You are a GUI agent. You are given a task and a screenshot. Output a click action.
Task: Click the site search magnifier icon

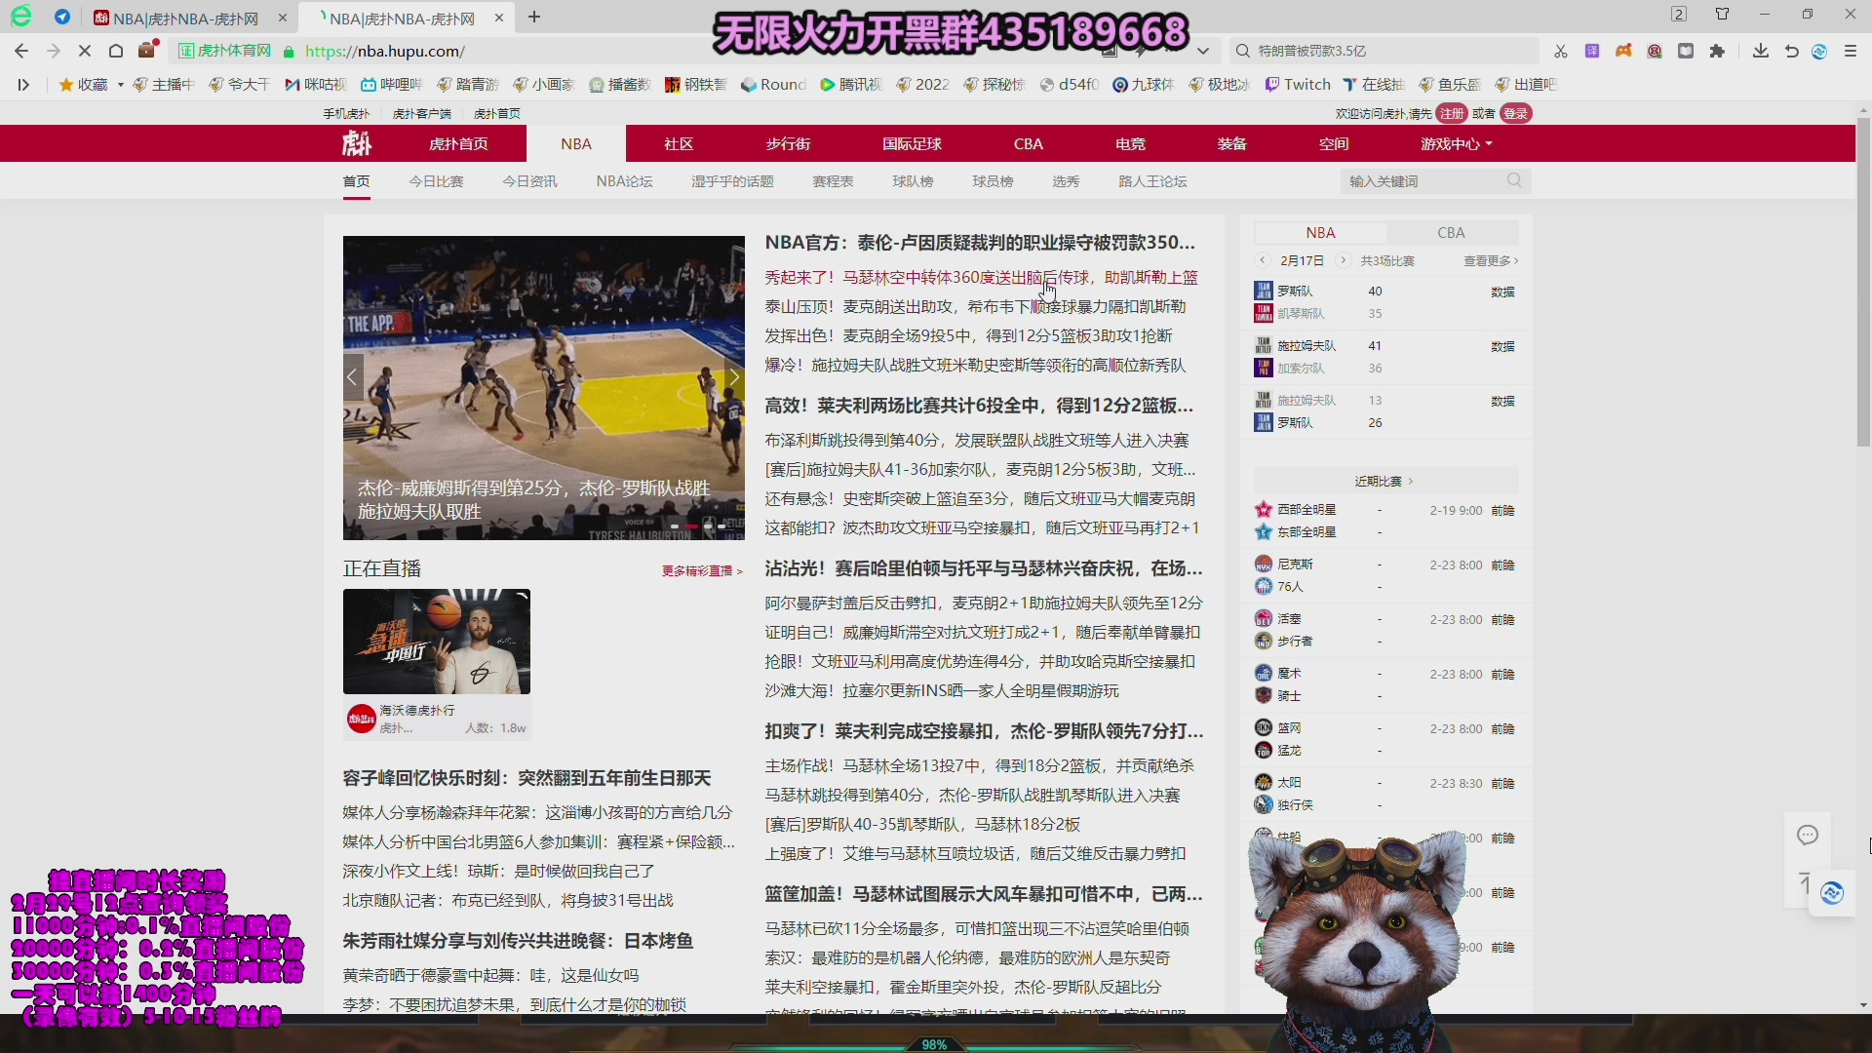tap(1514, 180)
